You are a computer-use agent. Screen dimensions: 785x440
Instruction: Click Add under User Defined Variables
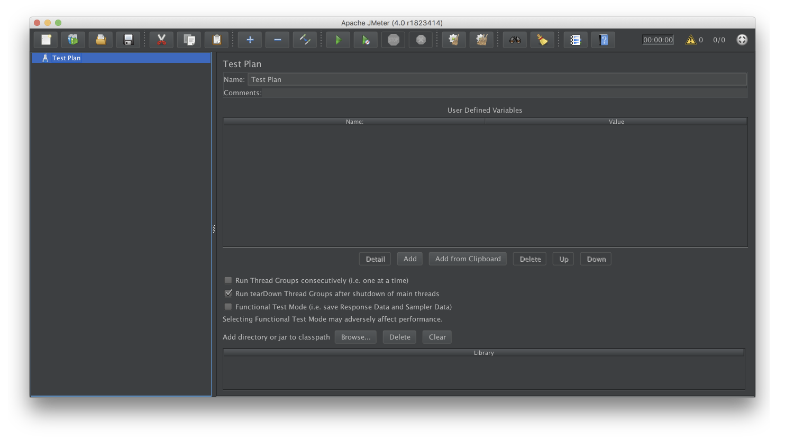click(x=410, y=259)
